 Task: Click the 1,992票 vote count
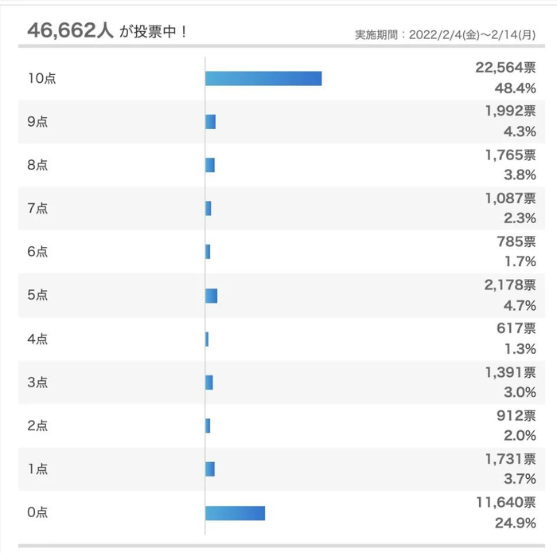point(509,112)
